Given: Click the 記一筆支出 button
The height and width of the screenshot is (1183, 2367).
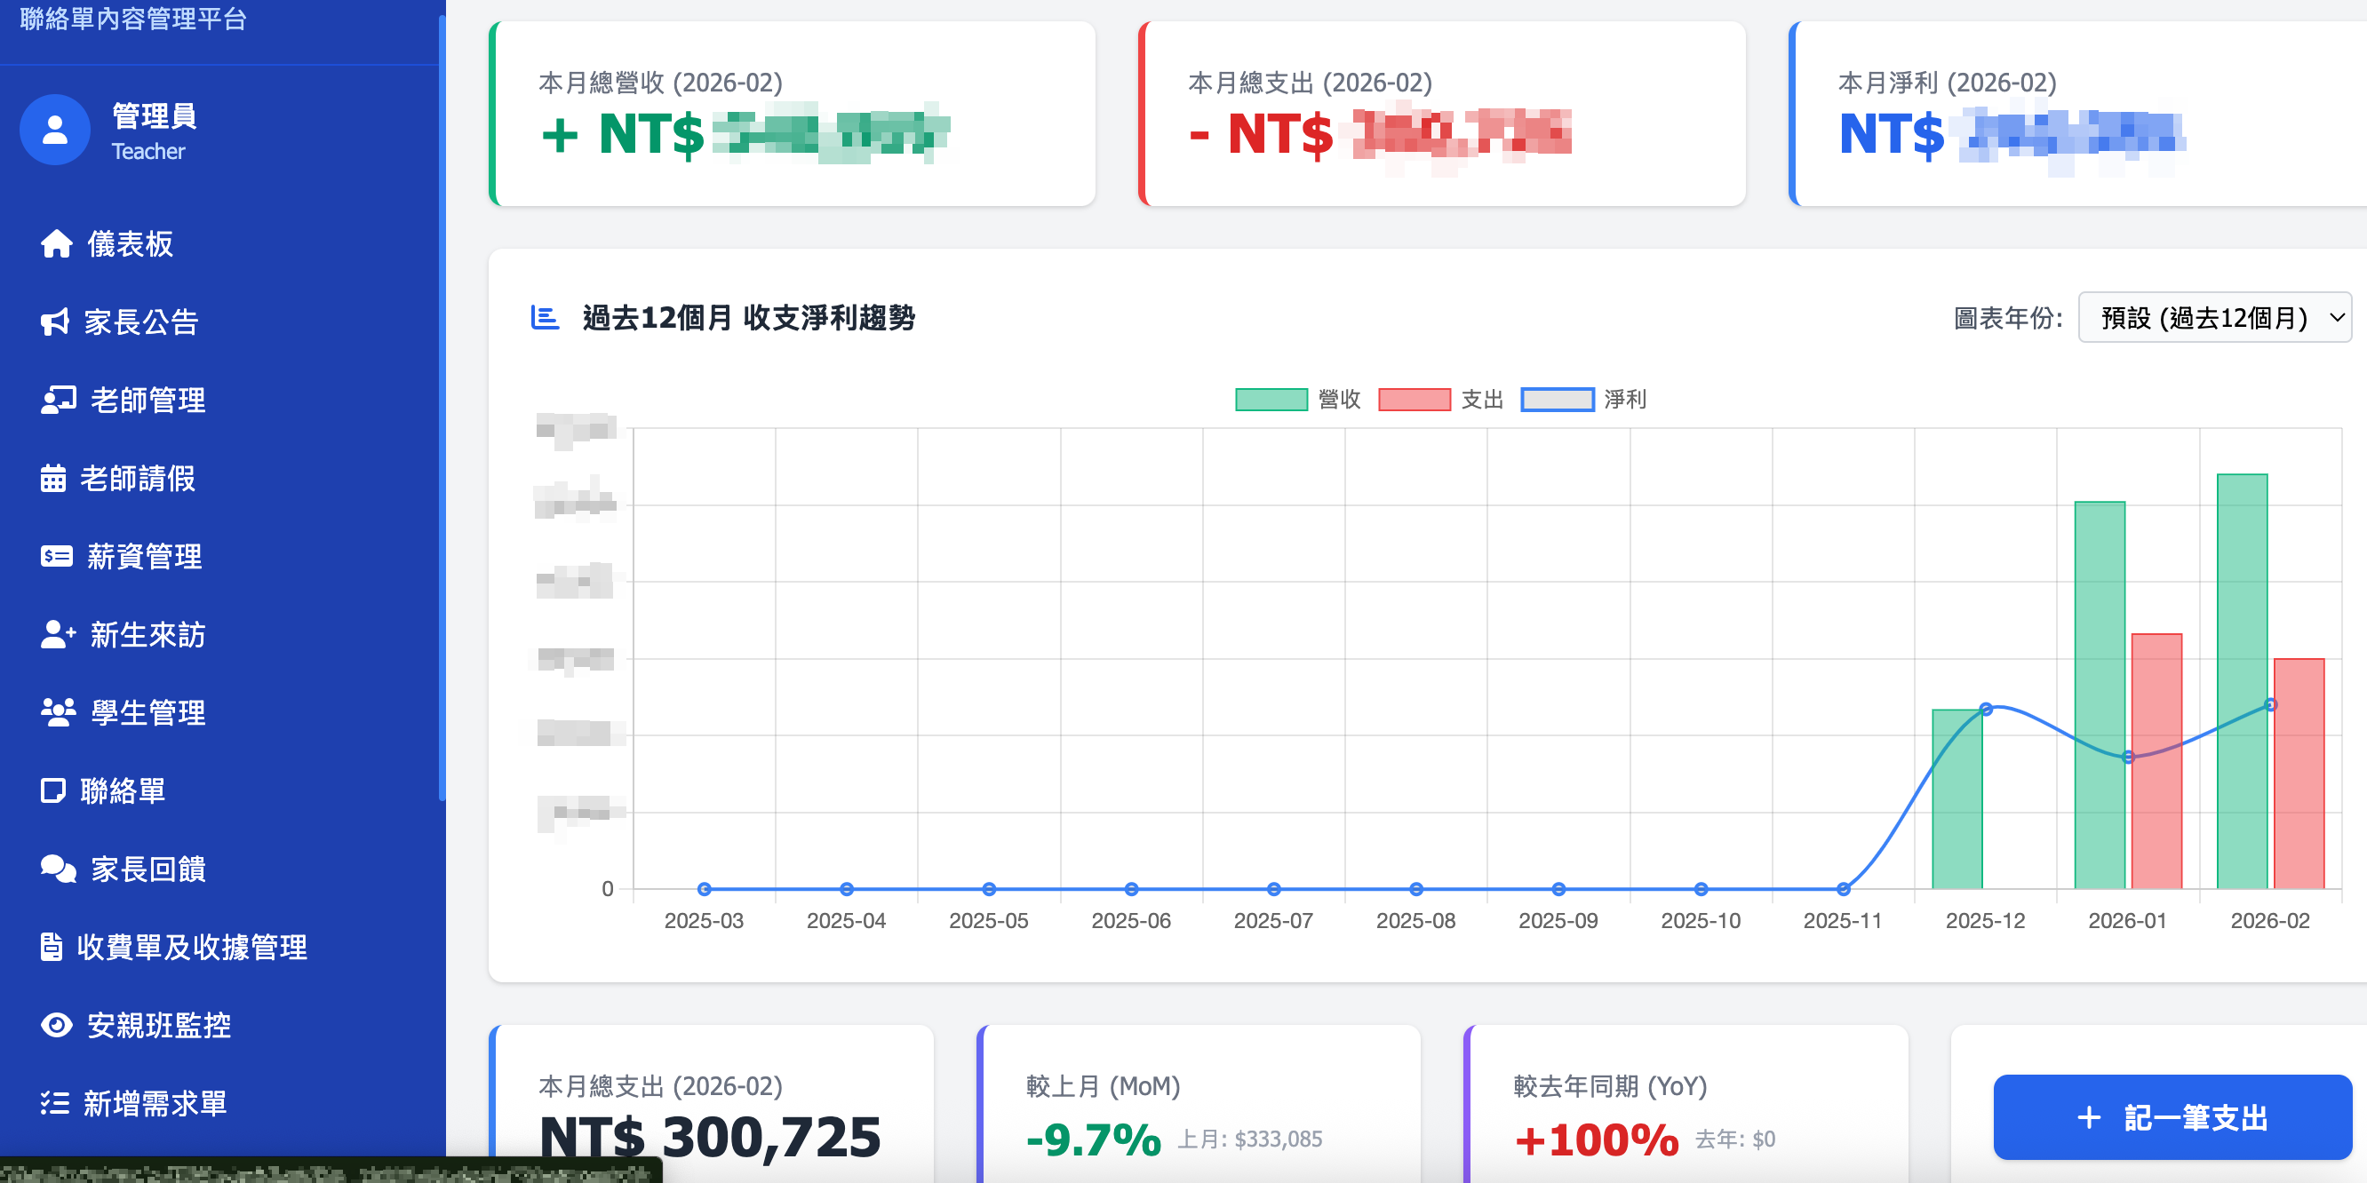Looking at the screenshot, I should pyautogui.click(x=2173, y=1117).
